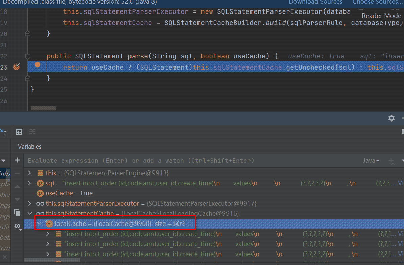Select the Variables tab
The image size is (404, 265).
[29, 147]
